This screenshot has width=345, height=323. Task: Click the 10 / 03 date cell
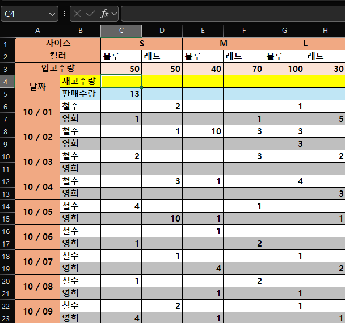pos(37,162)
